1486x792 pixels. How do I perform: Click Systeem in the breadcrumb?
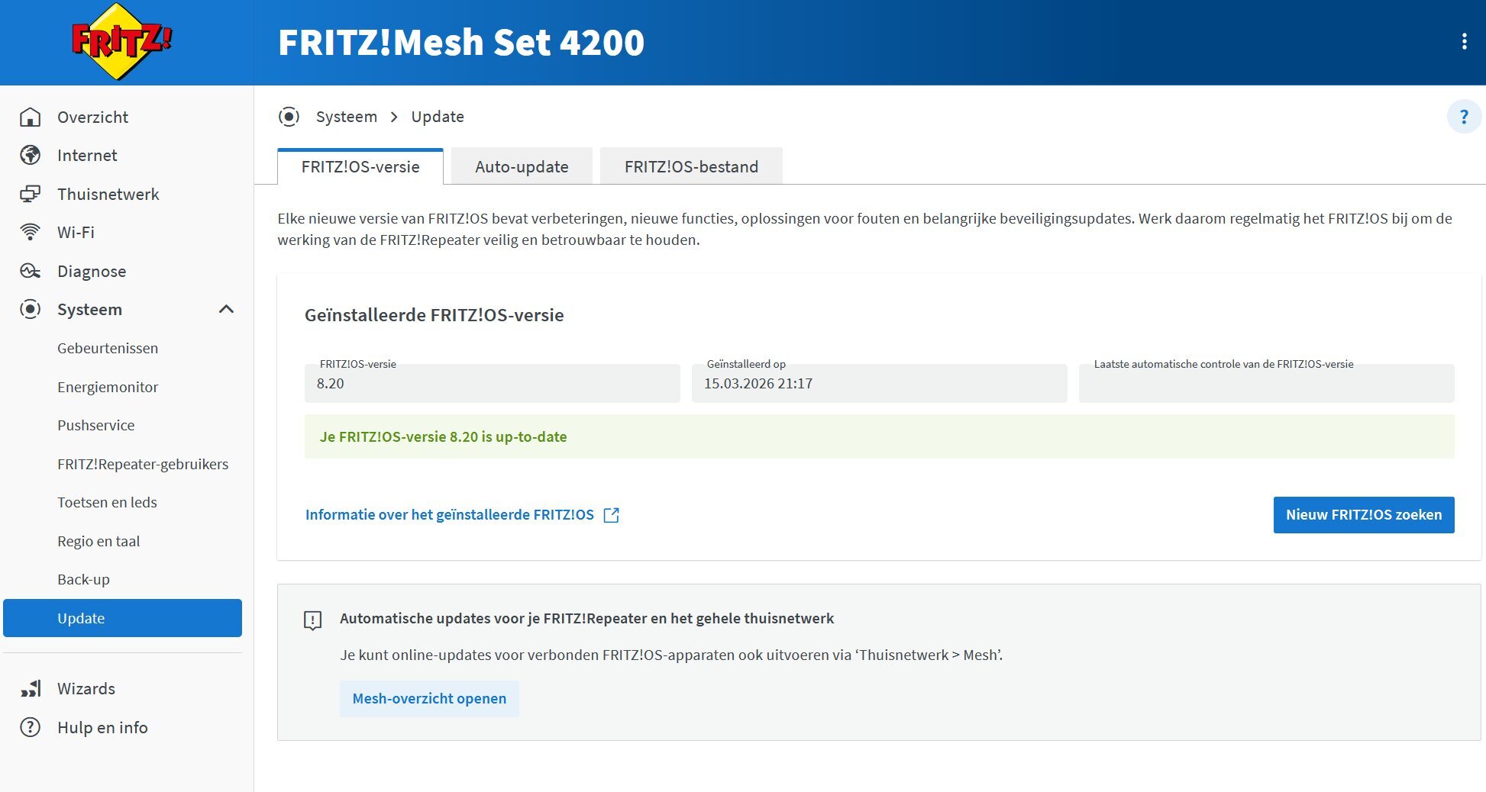click(x=347, y=117)
